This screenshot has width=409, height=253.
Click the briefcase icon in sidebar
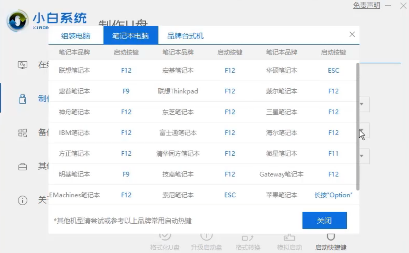(x=23, y=167)
